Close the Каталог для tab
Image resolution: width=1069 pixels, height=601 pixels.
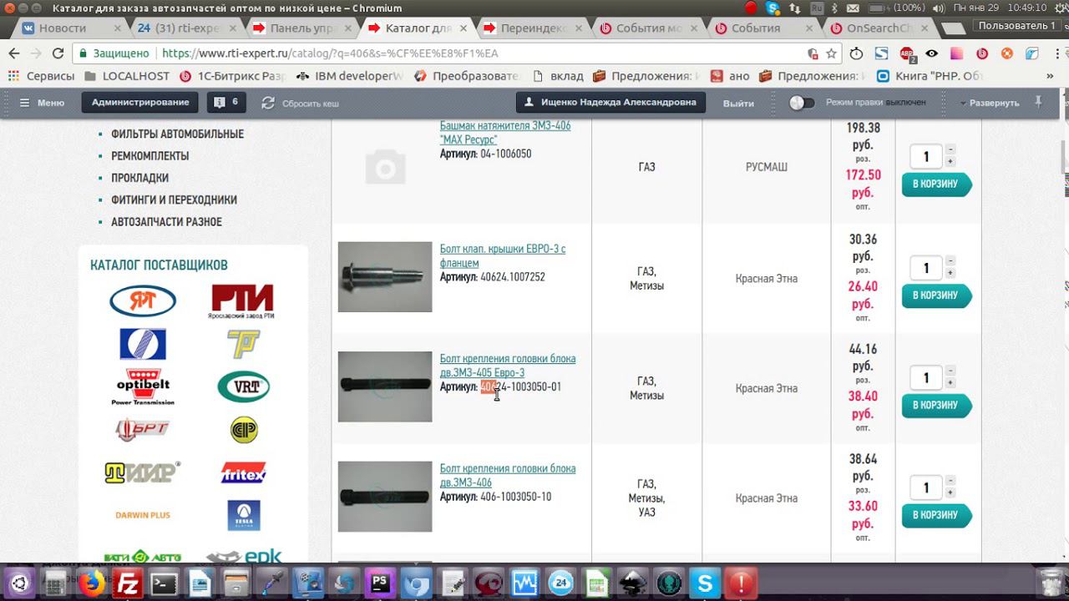[x=464, y=28]
